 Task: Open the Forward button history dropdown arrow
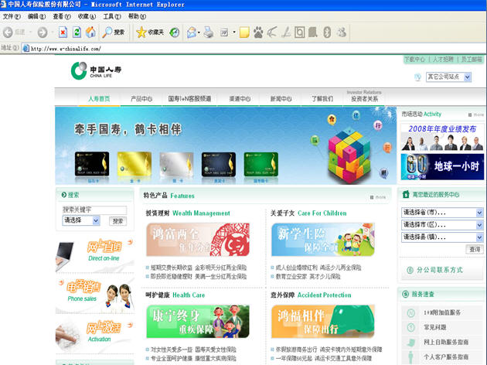pyautogui.click(x=53, y=32)
